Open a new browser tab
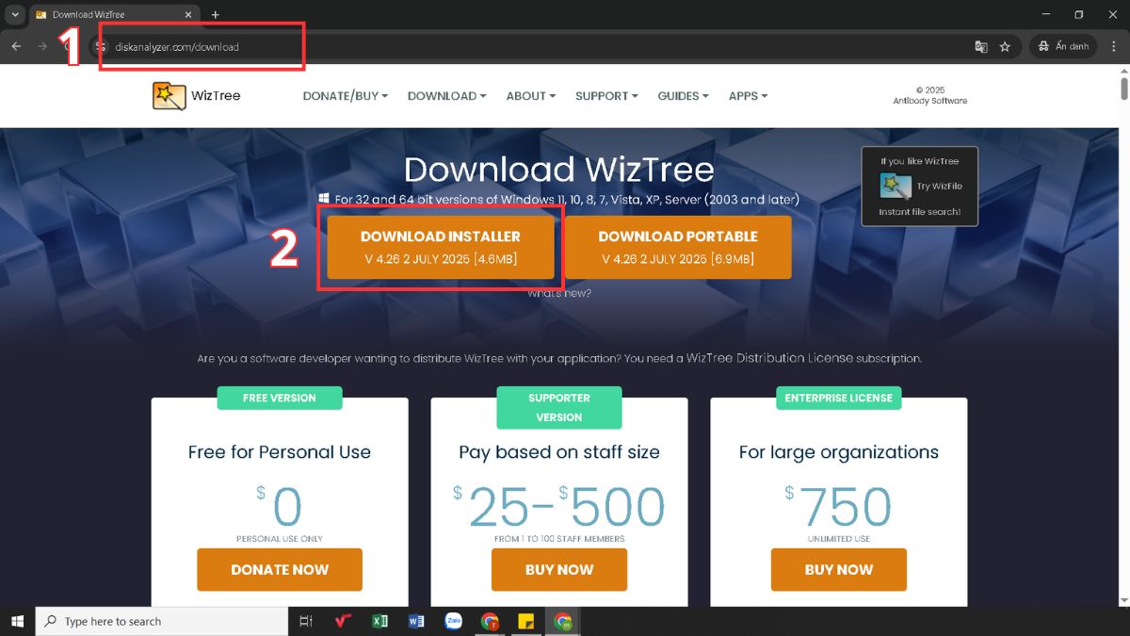Viewport: 1130px width, 636px height. click(215, 14)
